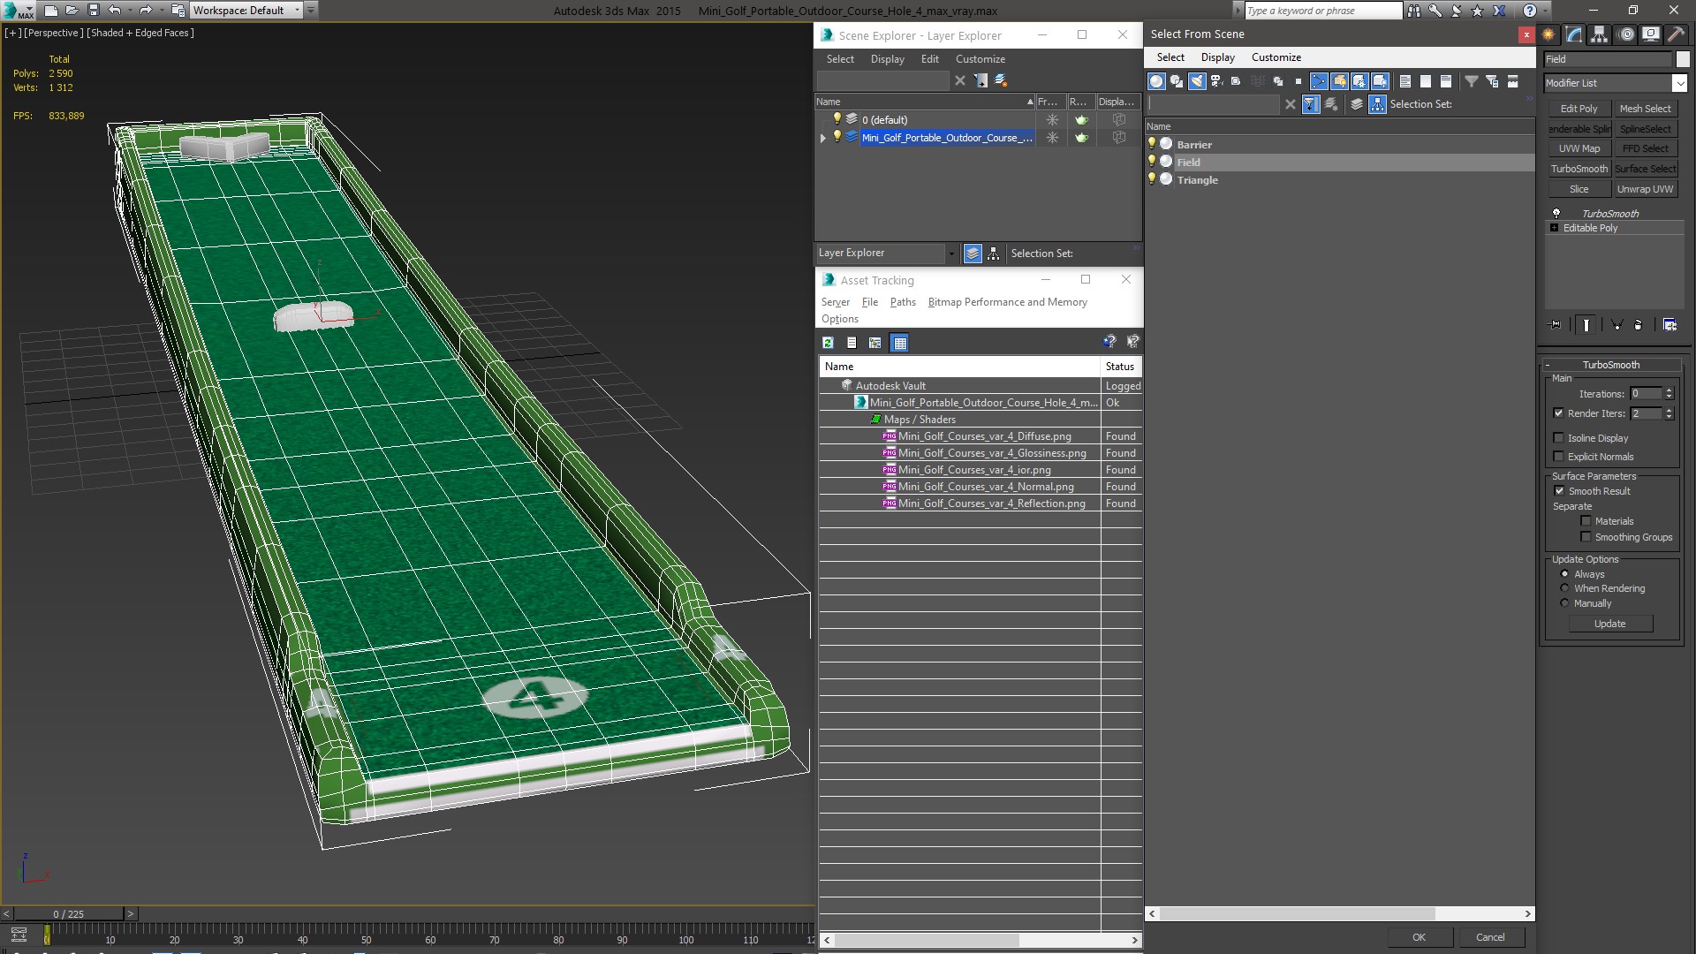Open the Utilities command panel tab

tap(1676, 34)
